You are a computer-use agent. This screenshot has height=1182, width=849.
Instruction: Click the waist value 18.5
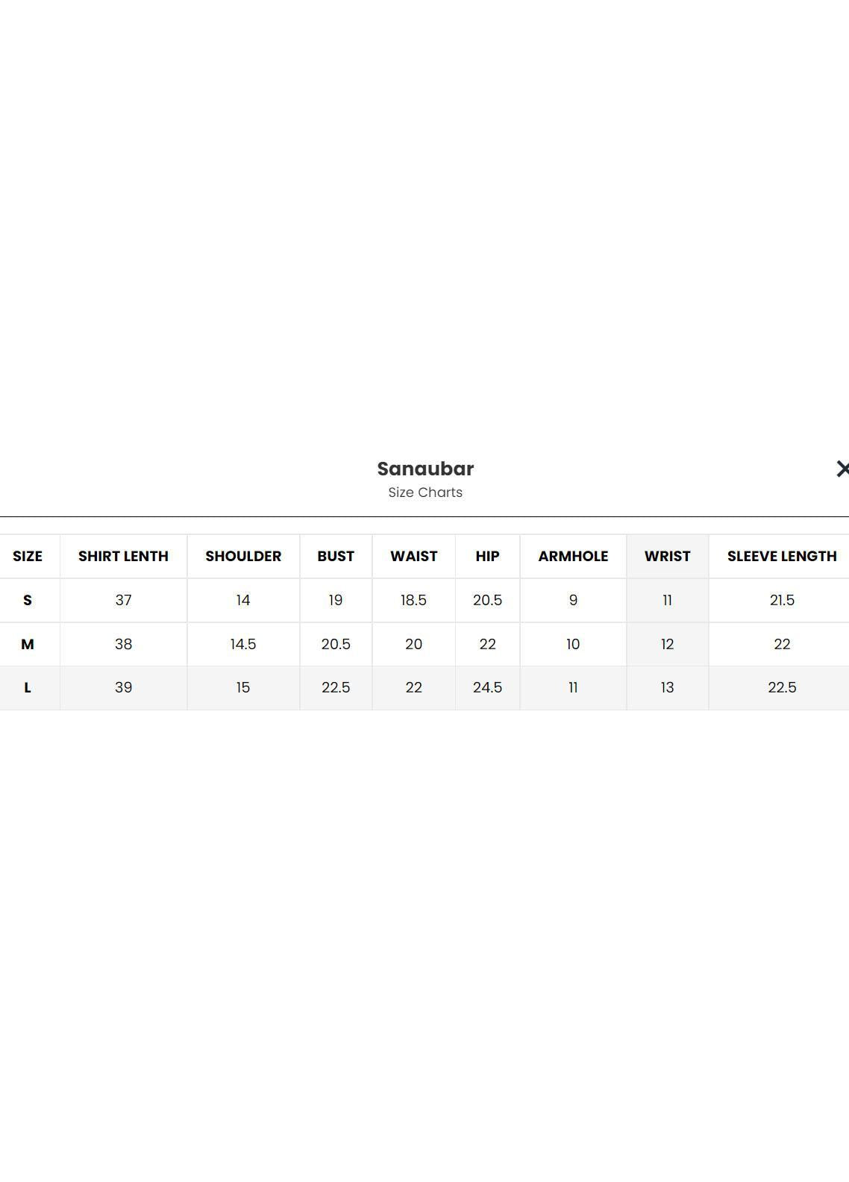pyautogui.click(x=413, y=600)
